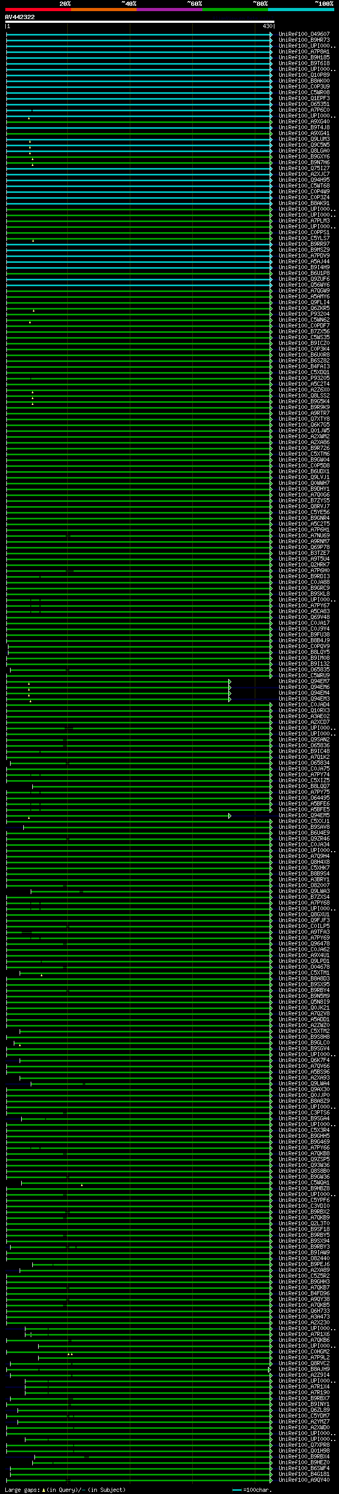Viewport: 339px width, 1494px height.
Task: Select the UniRef100_Q69V48 hit
Action: pos(304,617)
